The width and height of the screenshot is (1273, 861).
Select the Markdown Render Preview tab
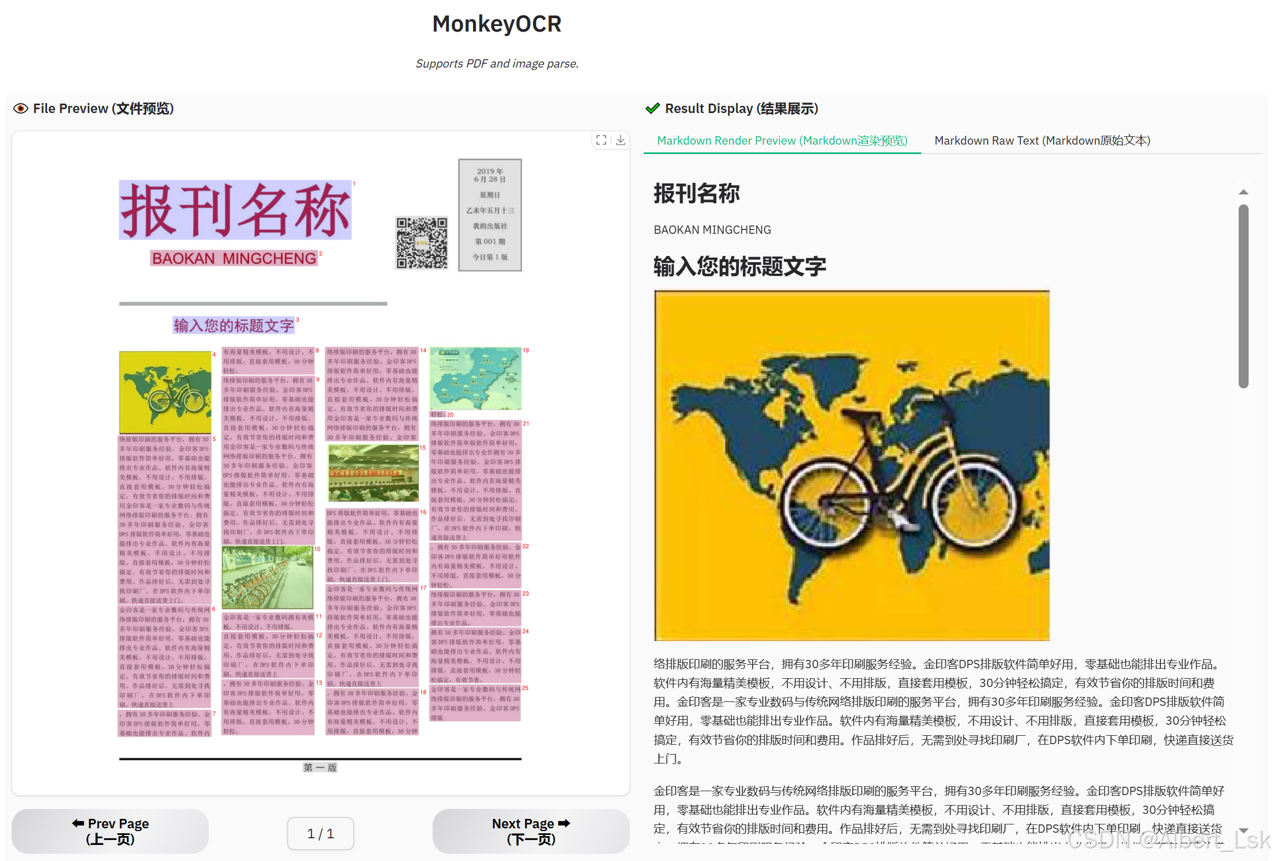pyautogui.click(x=783, y=141)
